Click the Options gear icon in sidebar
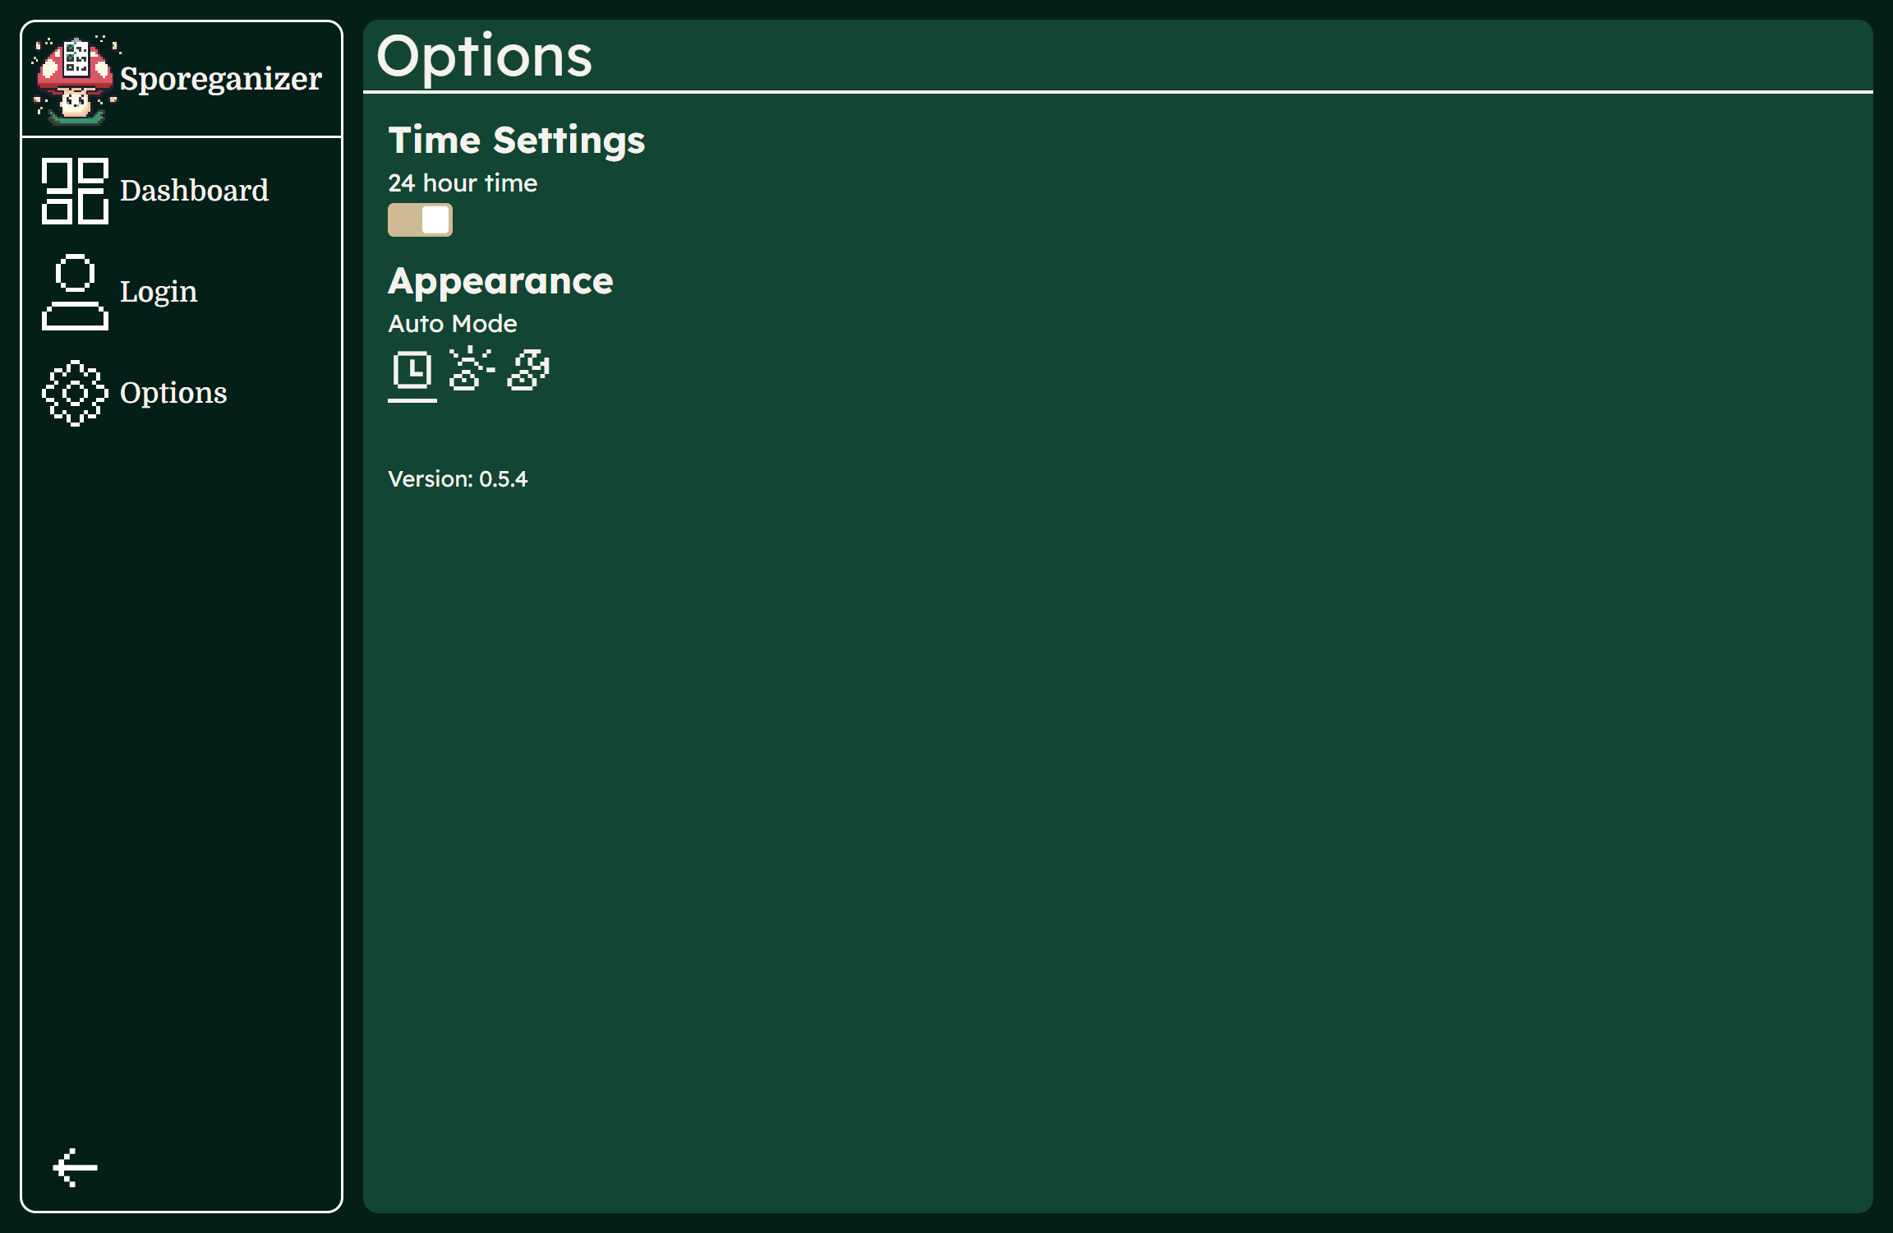 pos(75,393)
